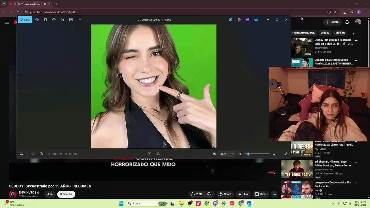Subscribe to the ENMINUTOS channel
Image resolution: width=370 pixels, height=208 pixels.
[x=66, y=194]
